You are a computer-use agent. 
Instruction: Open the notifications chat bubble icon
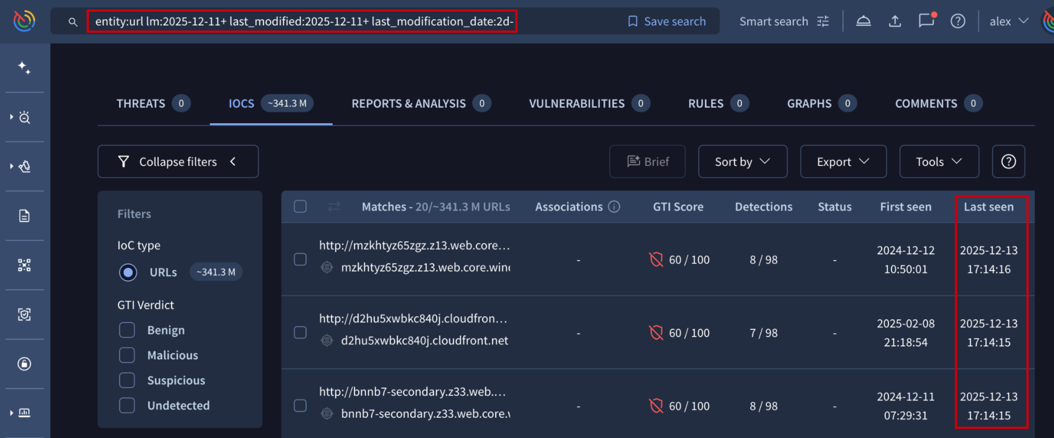tap(926, 21)
